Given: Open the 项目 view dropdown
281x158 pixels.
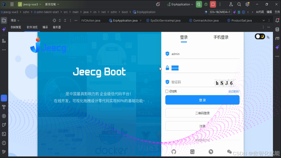Looking at the screenshot, I should point(15,21).
